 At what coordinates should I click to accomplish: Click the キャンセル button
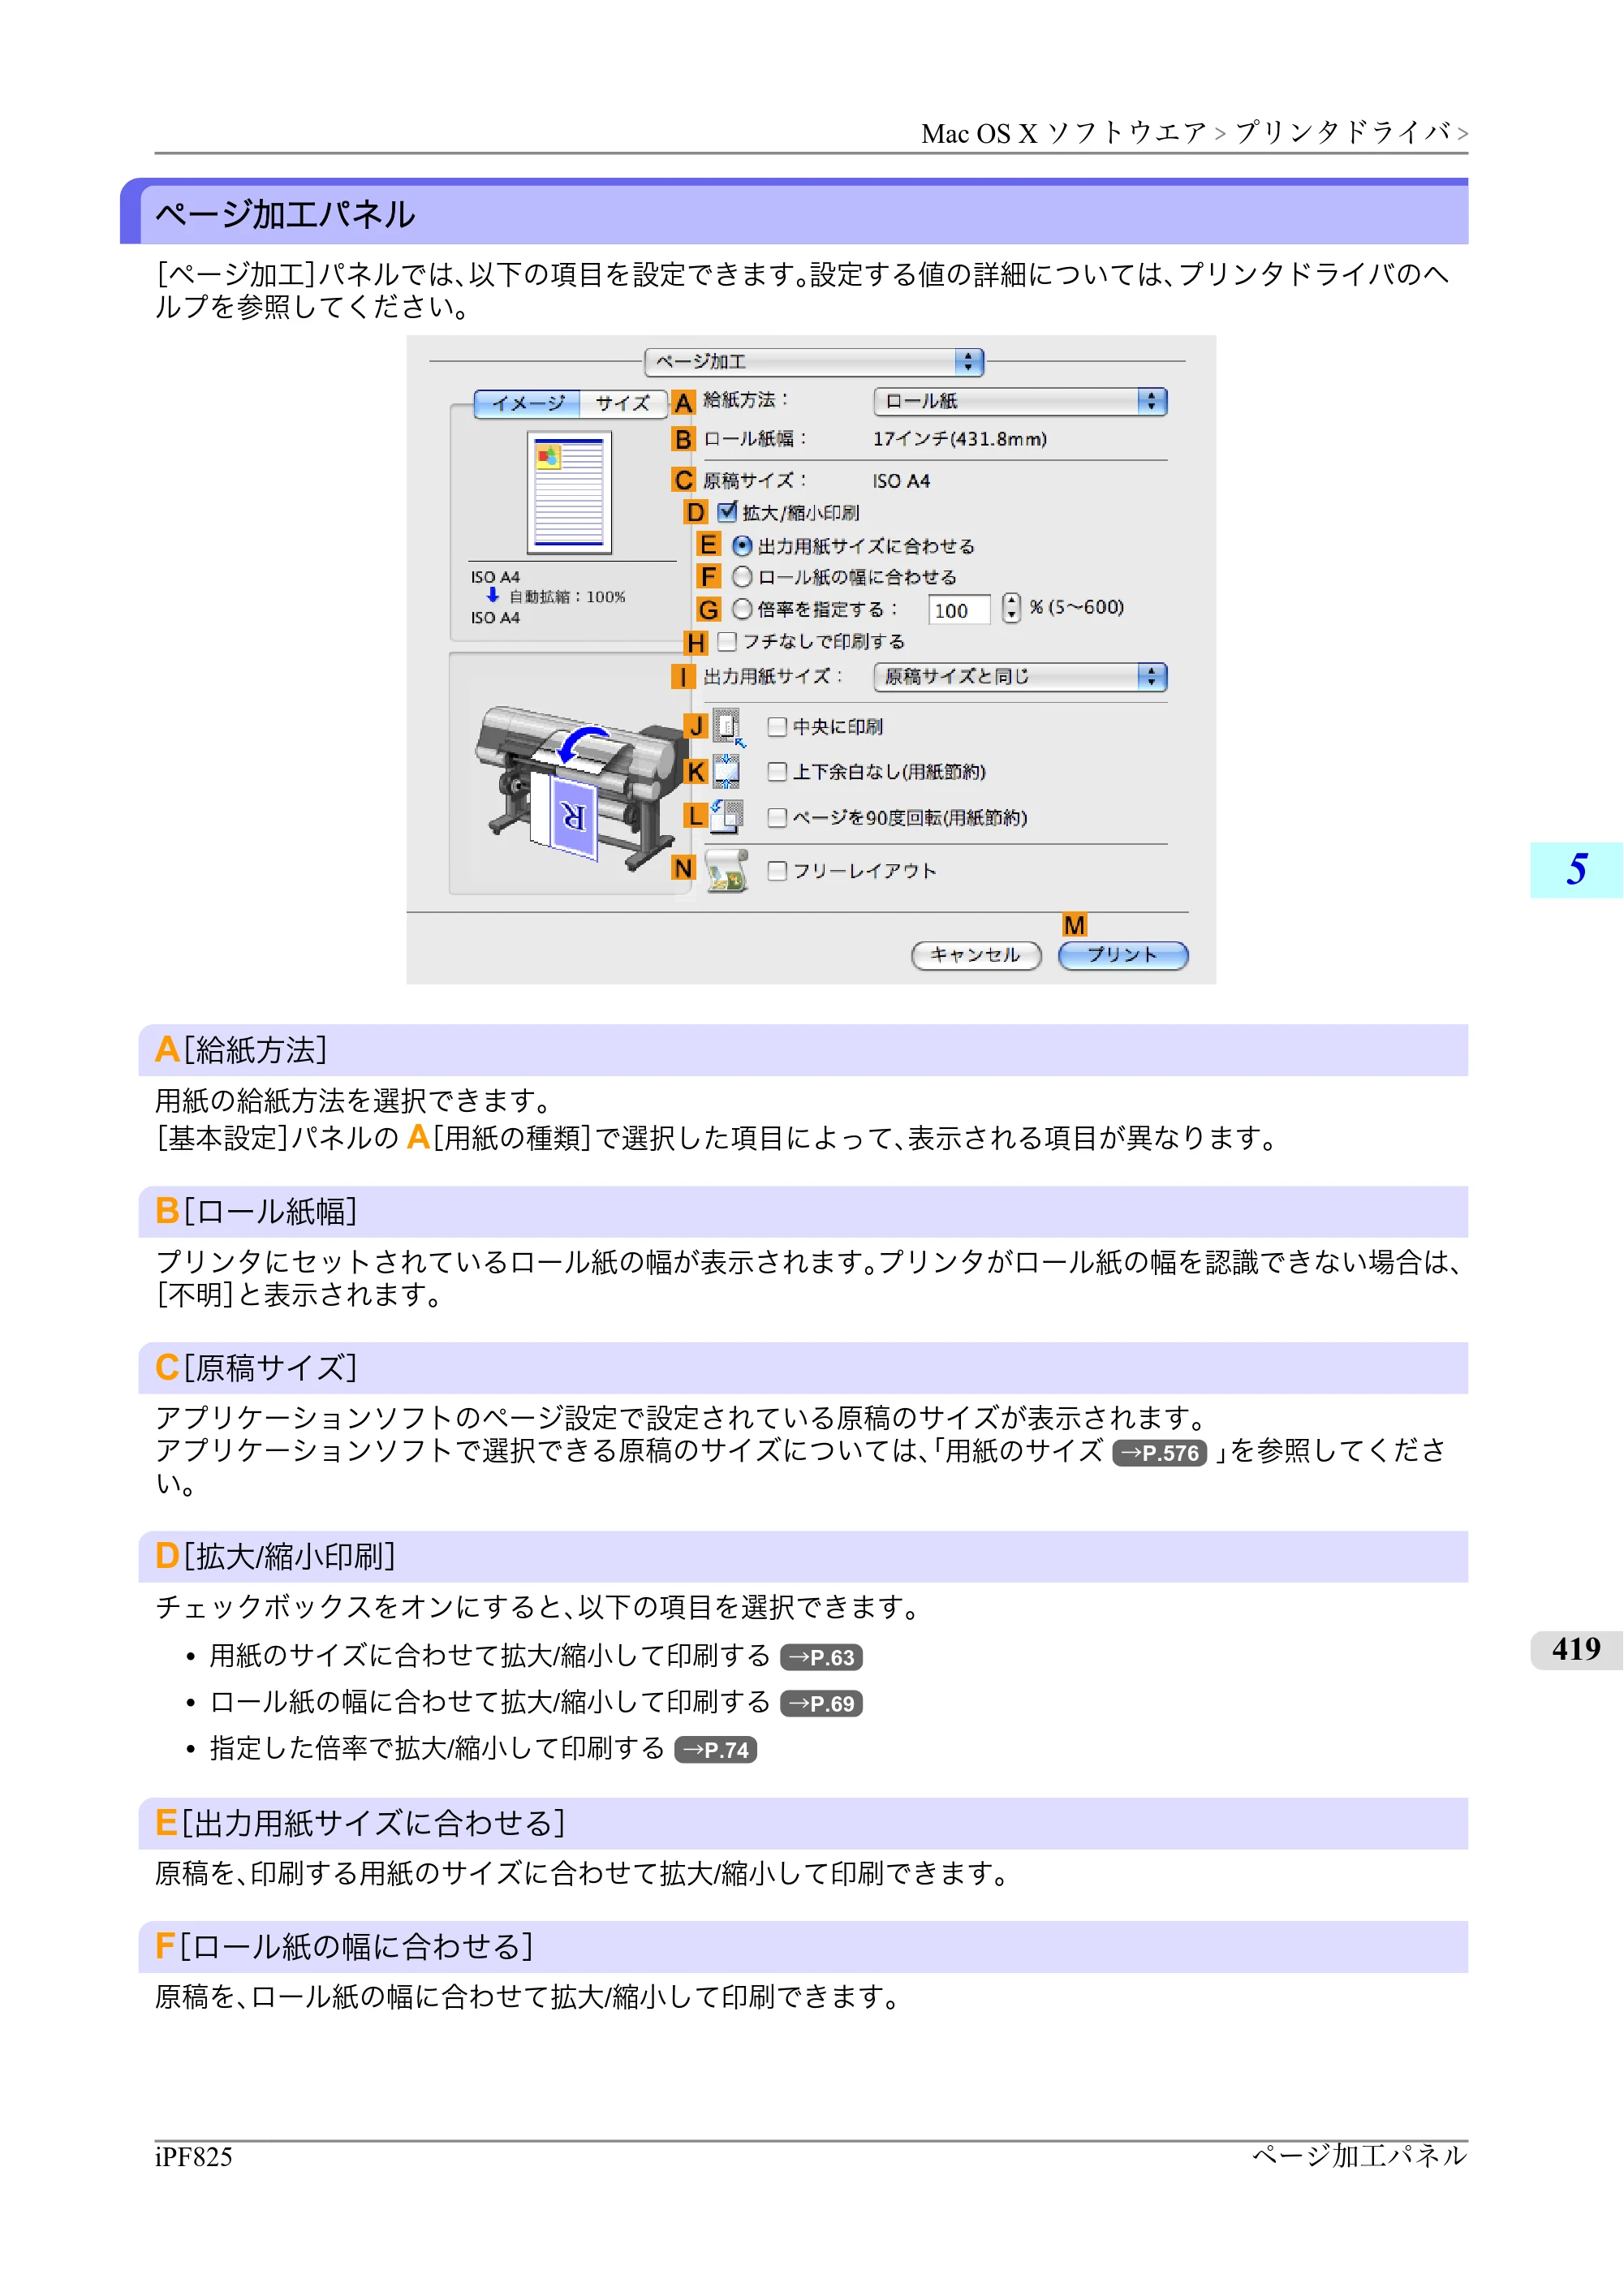[x=976, y=955]
